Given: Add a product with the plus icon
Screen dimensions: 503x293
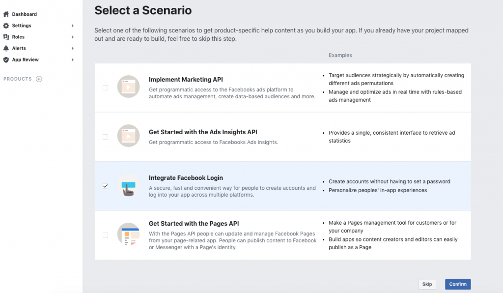Looking at the screenshot, I should point(39,79).
